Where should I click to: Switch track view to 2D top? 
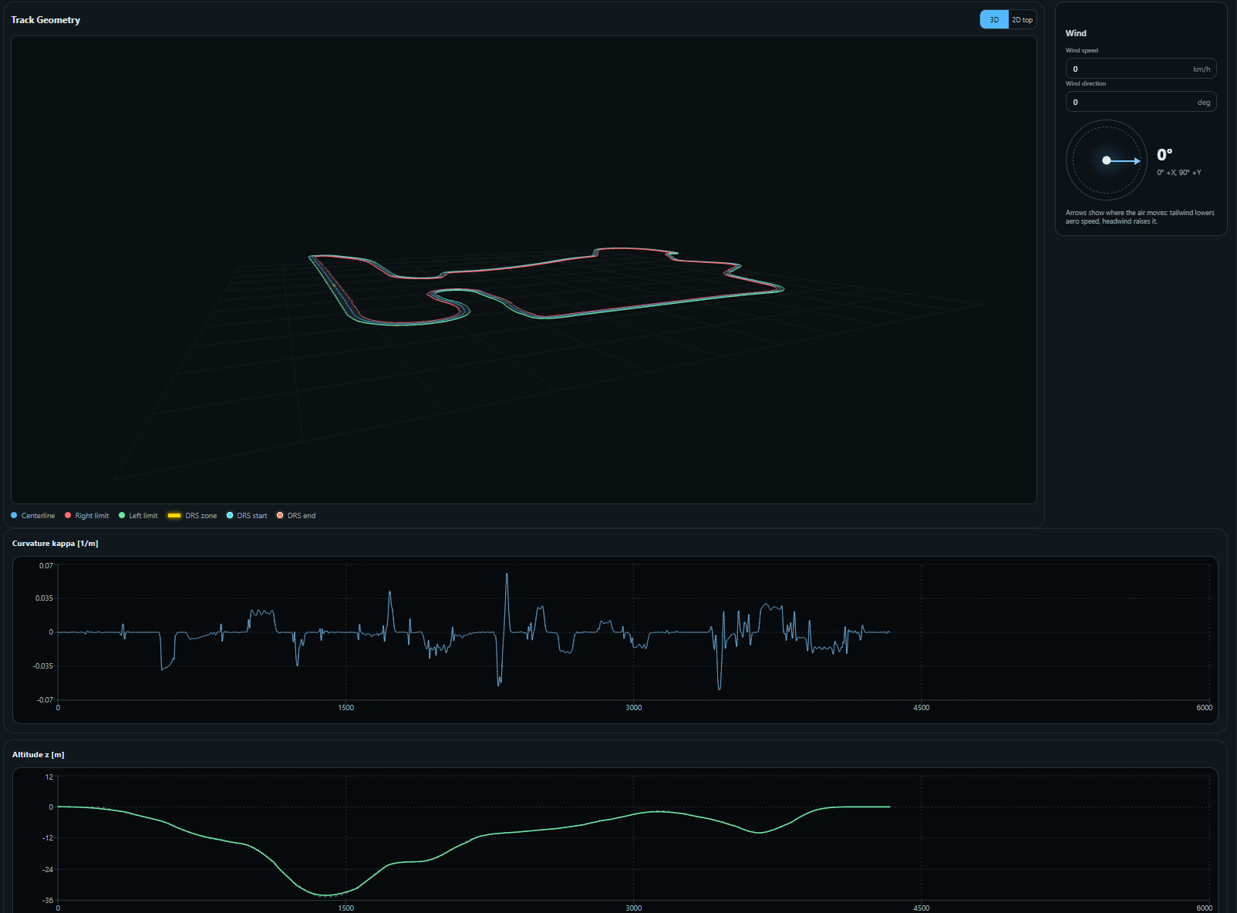[x=1022, y=20]
